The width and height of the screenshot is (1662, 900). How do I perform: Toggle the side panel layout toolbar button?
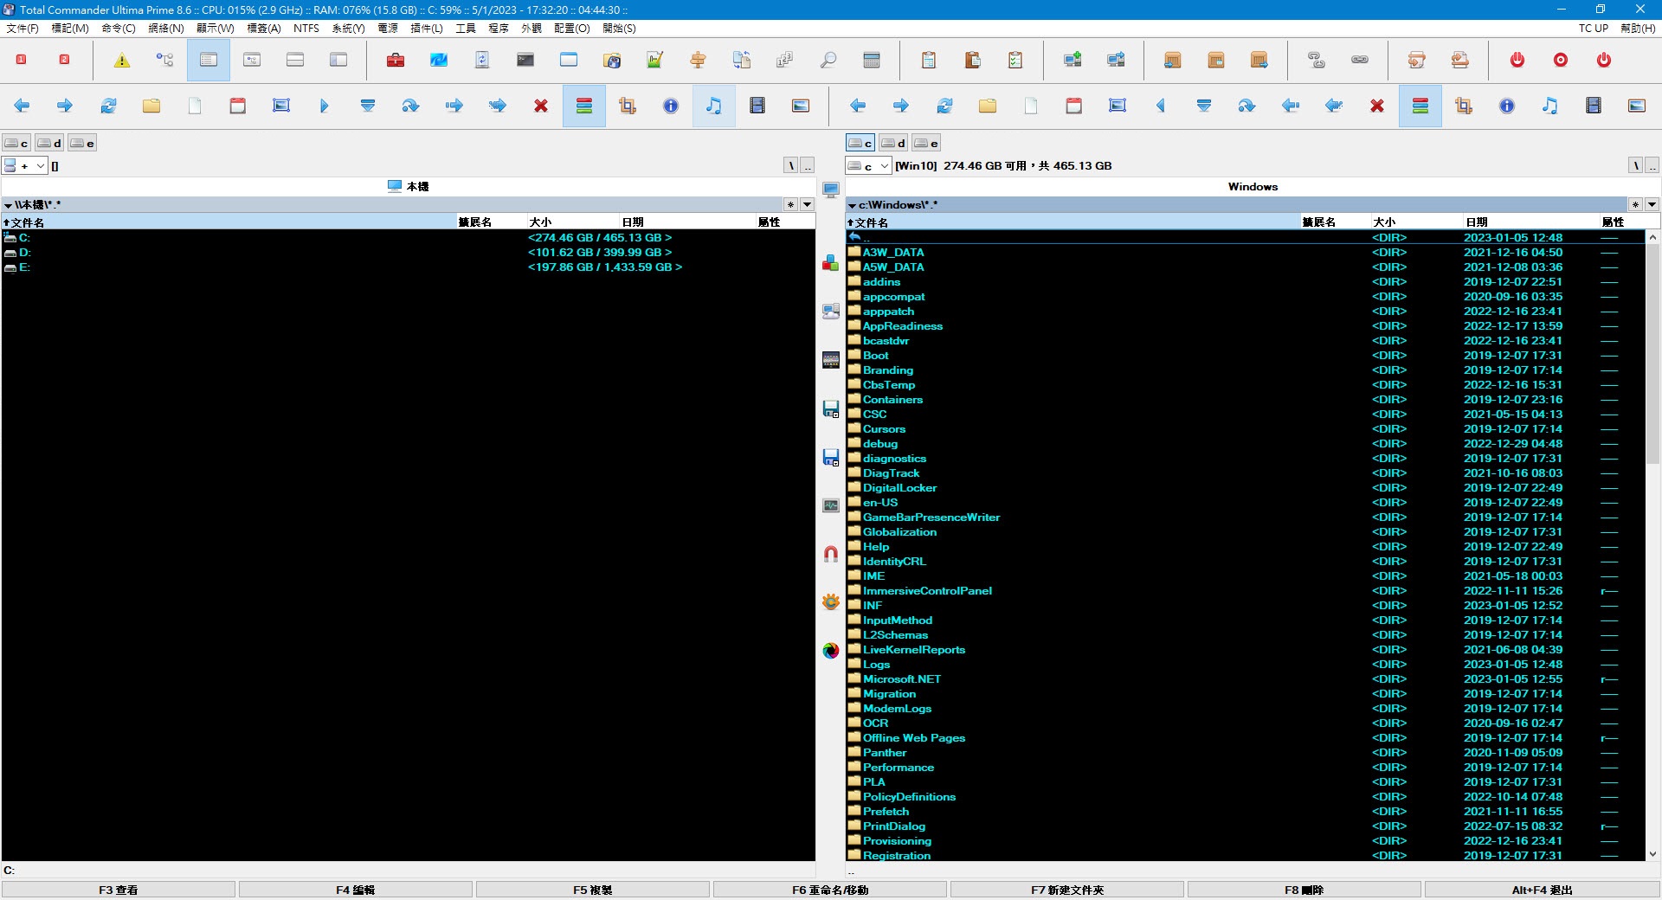(x=338, y=60)
